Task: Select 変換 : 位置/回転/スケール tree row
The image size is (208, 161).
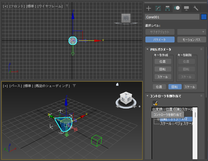Action: [x=174, y=109]
